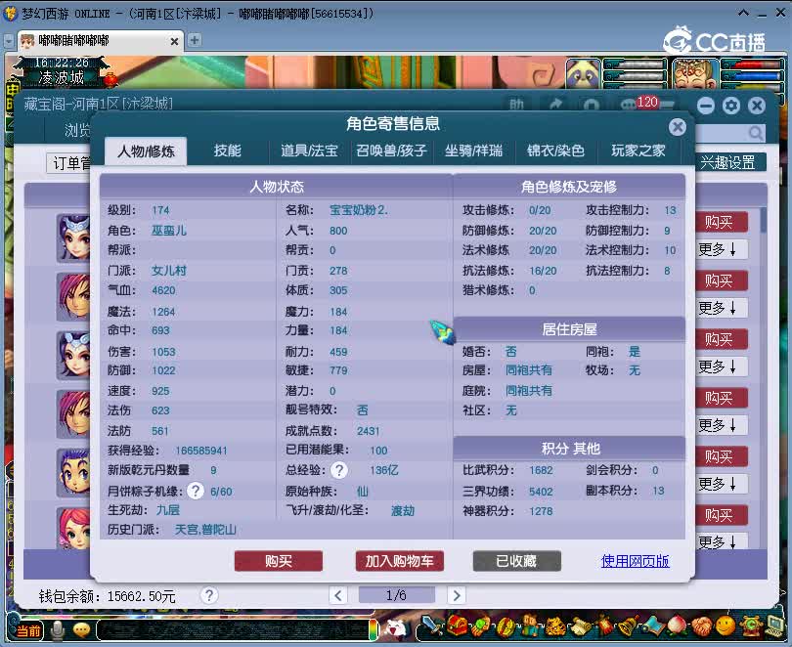Open the 使用网页版 link
Screen dimensions: 792x647
pos(635,561)
